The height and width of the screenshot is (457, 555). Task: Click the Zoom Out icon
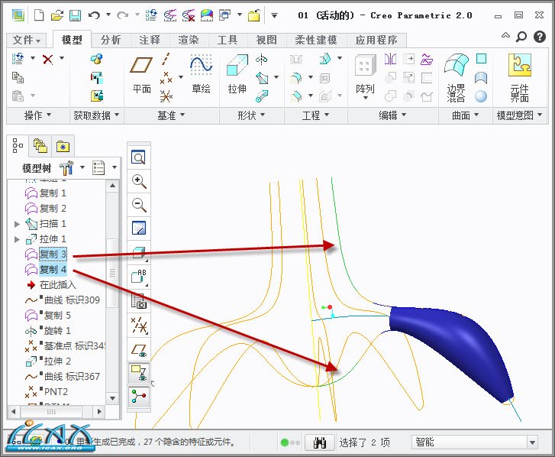pyautogui.click(x=139, y=204)
